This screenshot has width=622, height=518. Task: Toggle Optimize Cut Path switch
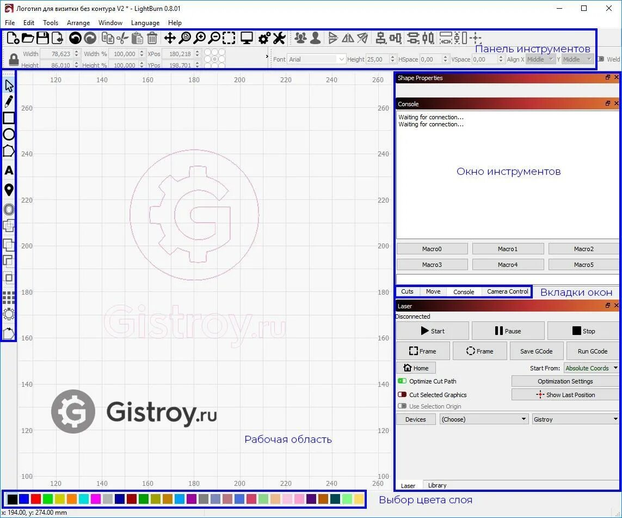(x=402, y=381)
